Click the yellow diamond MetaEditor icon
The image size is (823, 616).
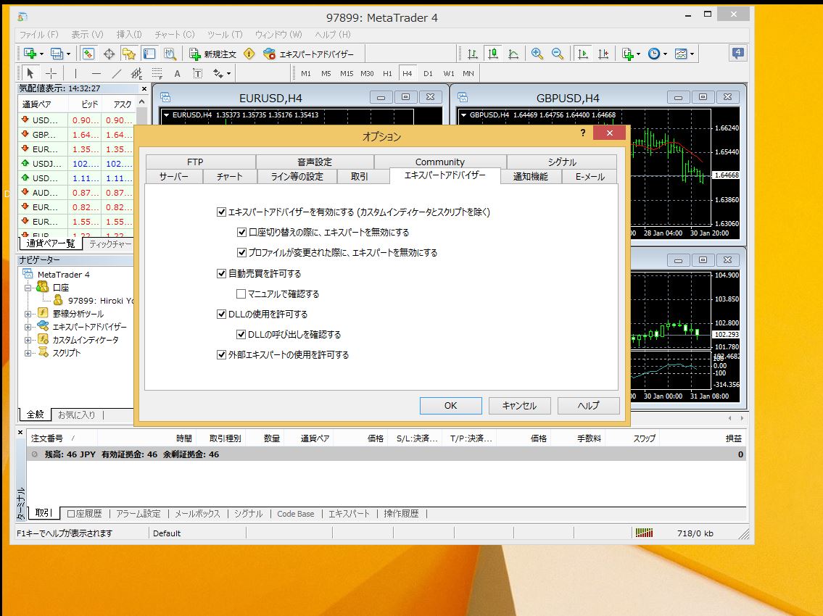click(249, 54)
